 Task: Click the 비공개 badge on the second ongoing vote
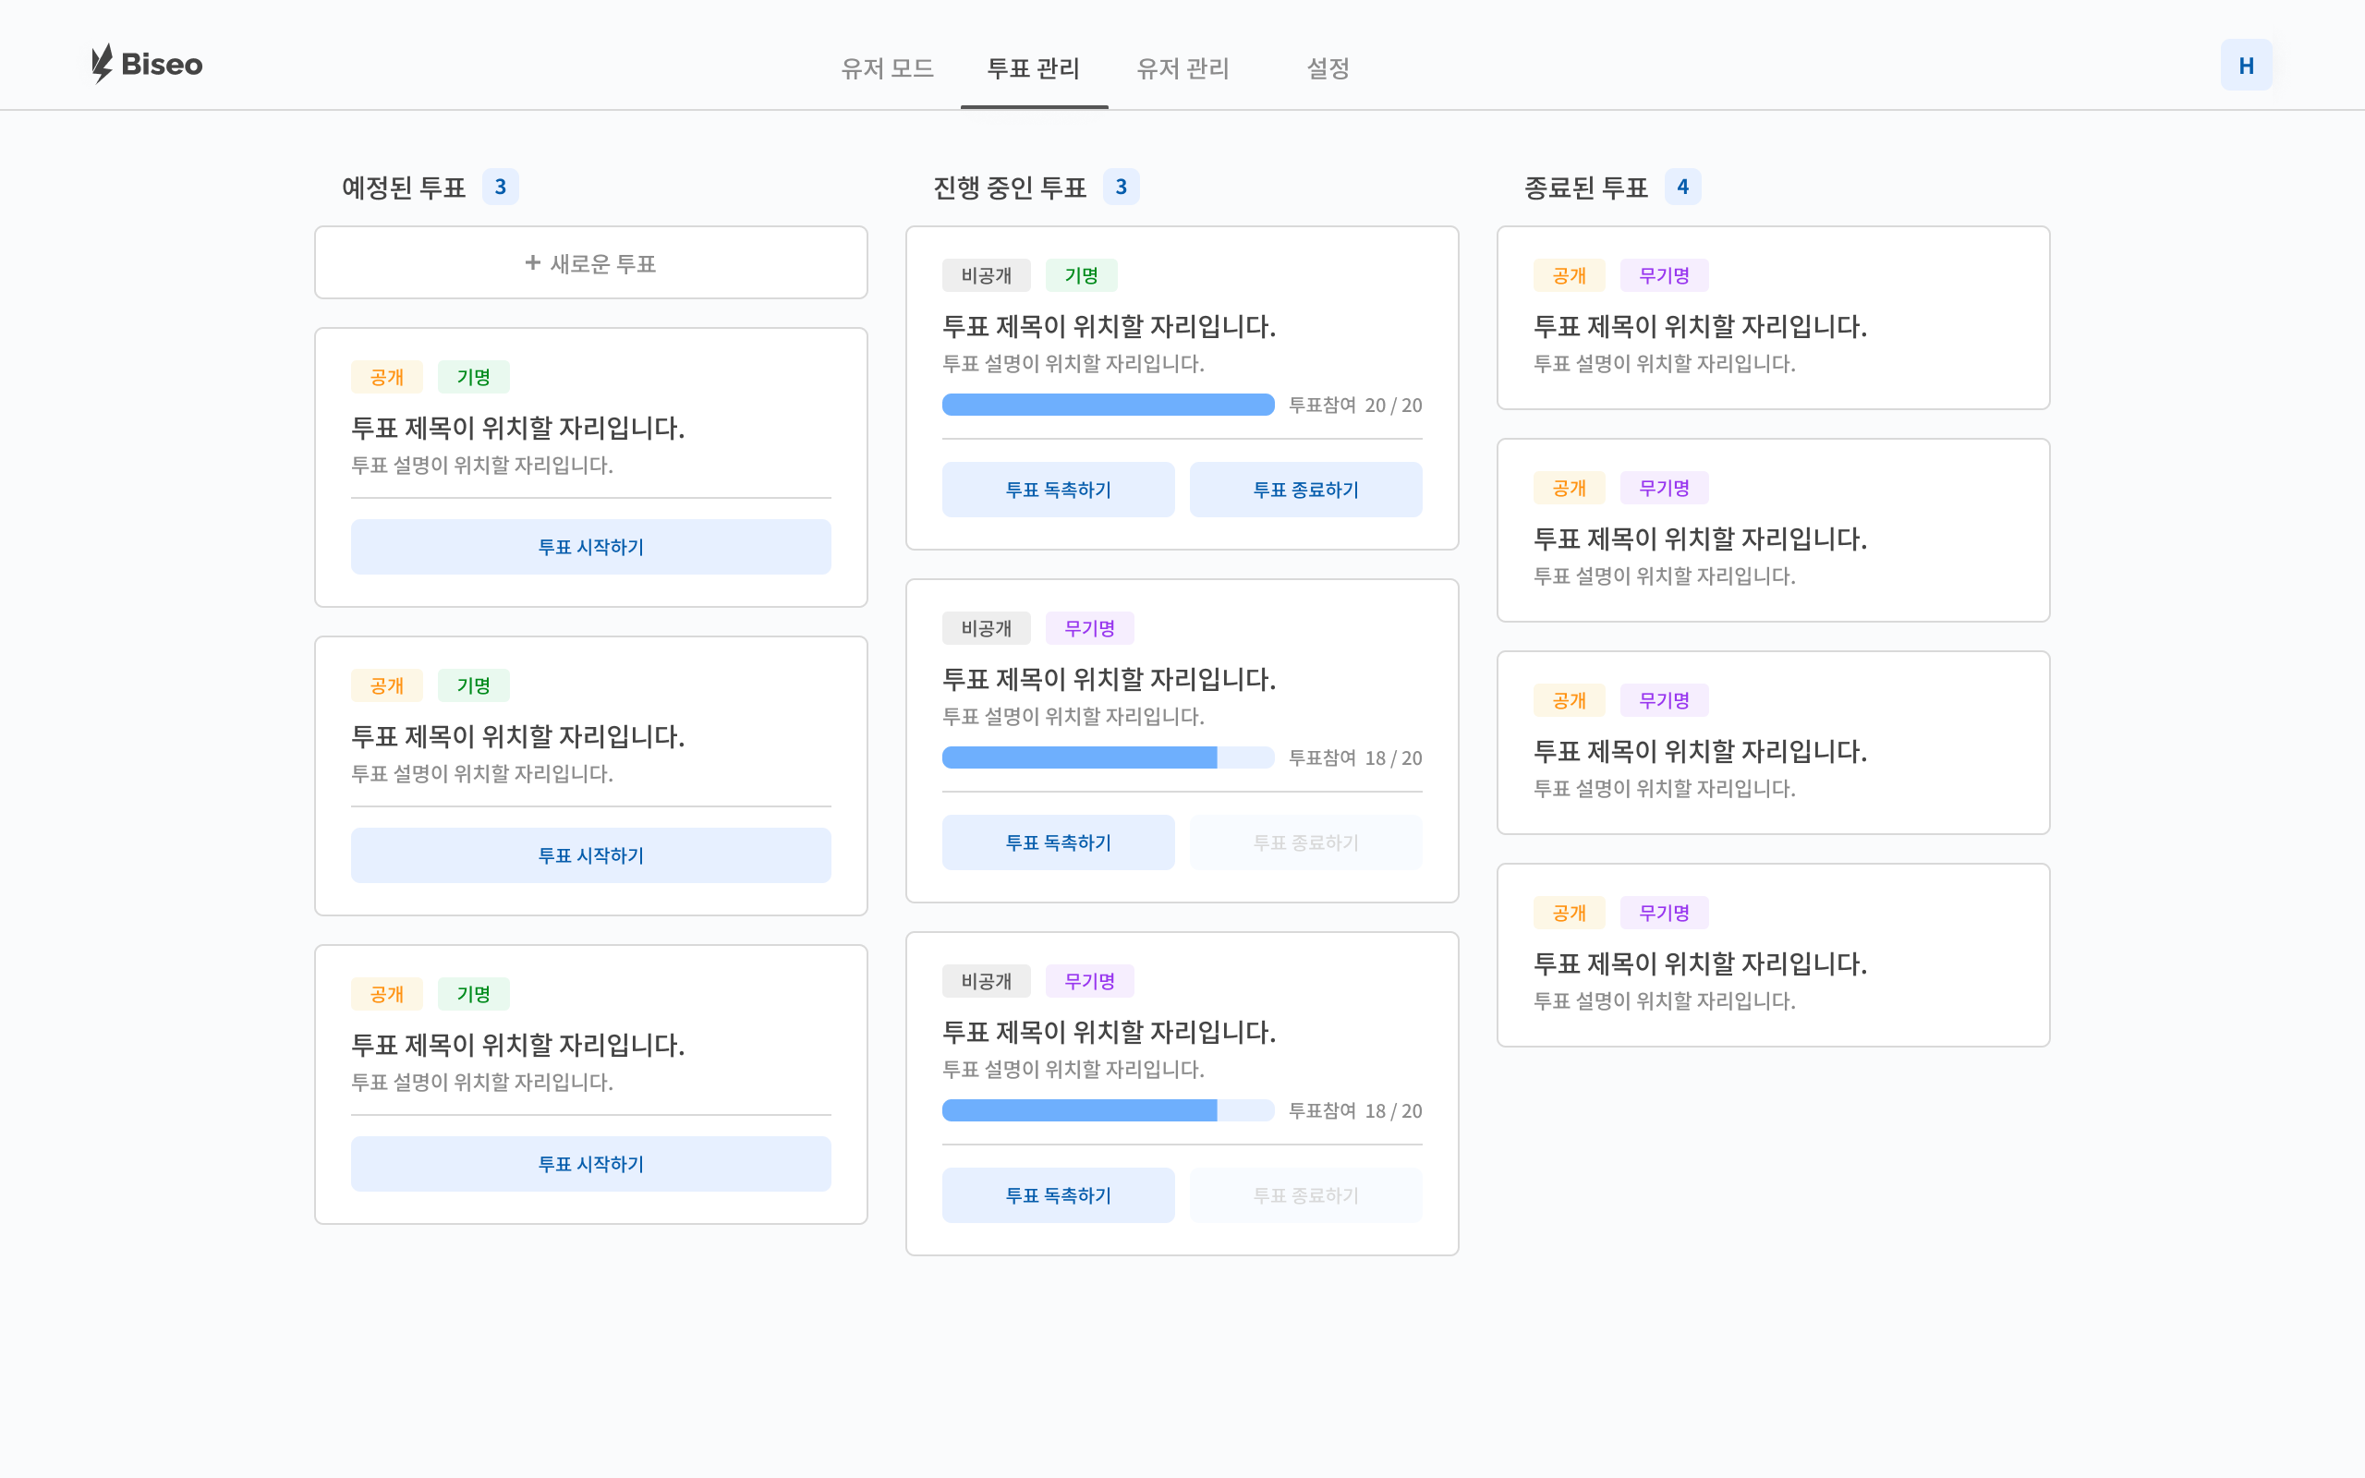click(987, 627)
